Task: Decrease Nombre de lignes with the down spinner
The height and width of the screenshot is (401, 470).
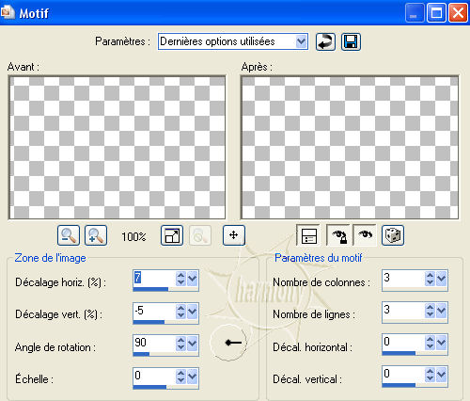Action: pyautogui.click(x=430, y=314)
